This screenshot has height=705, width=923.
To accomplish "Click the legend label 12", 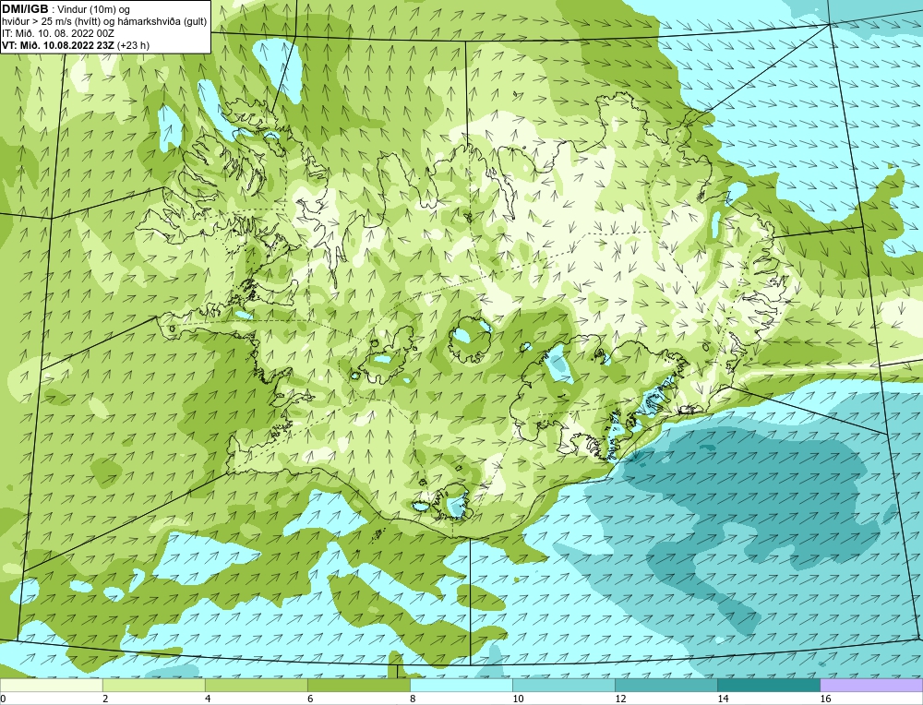I will coord(620,699).
